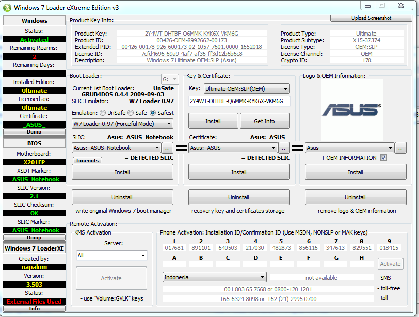Click the BIOS section header in sidebar
The width and height of the screenshot is (419, 317).
(x=34, y=143)
